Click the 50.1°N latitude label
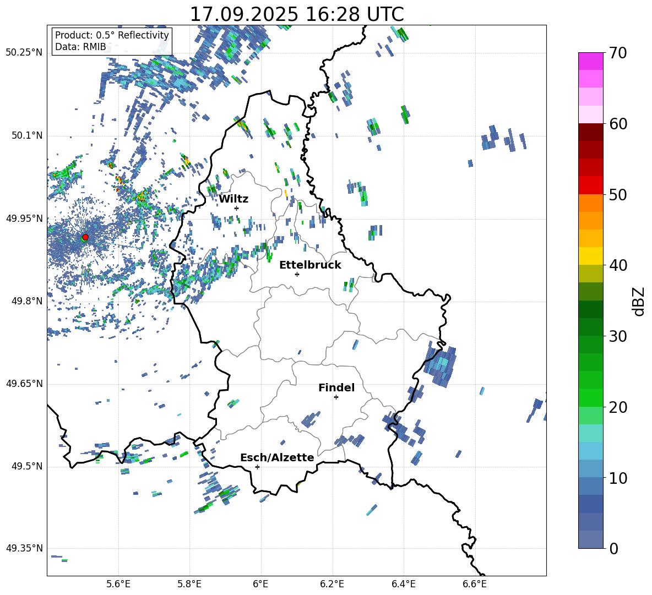Screen dimensions: 652x595 26,135
